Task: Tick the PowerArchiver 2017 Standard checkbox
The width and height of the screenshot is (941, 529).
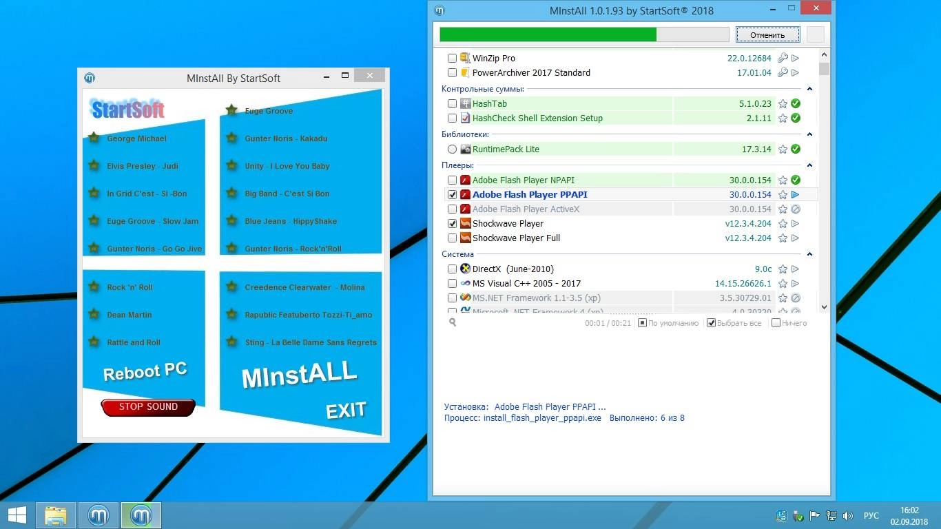Action: (x=452, y=73)
